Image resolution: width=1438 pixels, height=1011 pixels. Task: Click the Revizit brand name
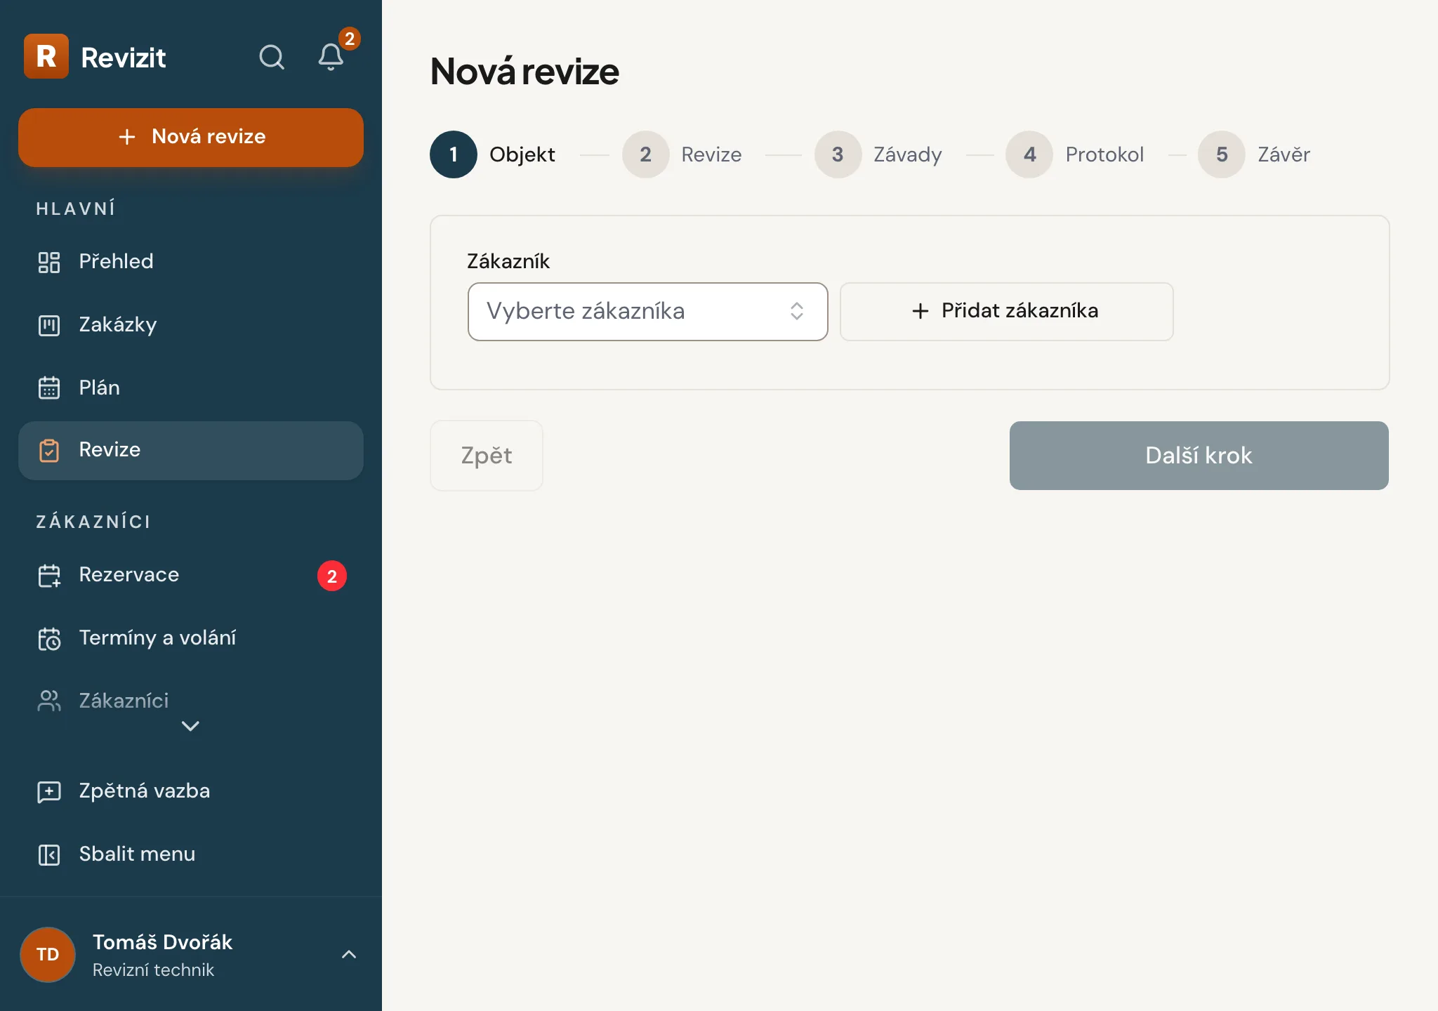[x=124, y=58]
